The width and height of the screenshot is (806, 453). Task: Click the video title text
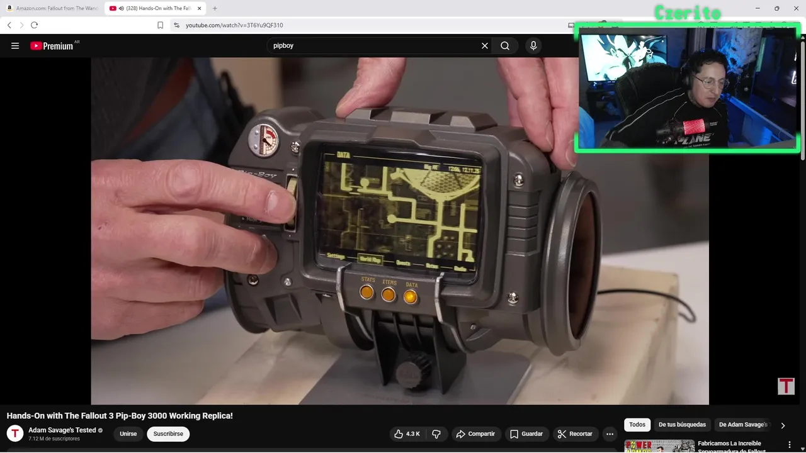coord(120,416)
